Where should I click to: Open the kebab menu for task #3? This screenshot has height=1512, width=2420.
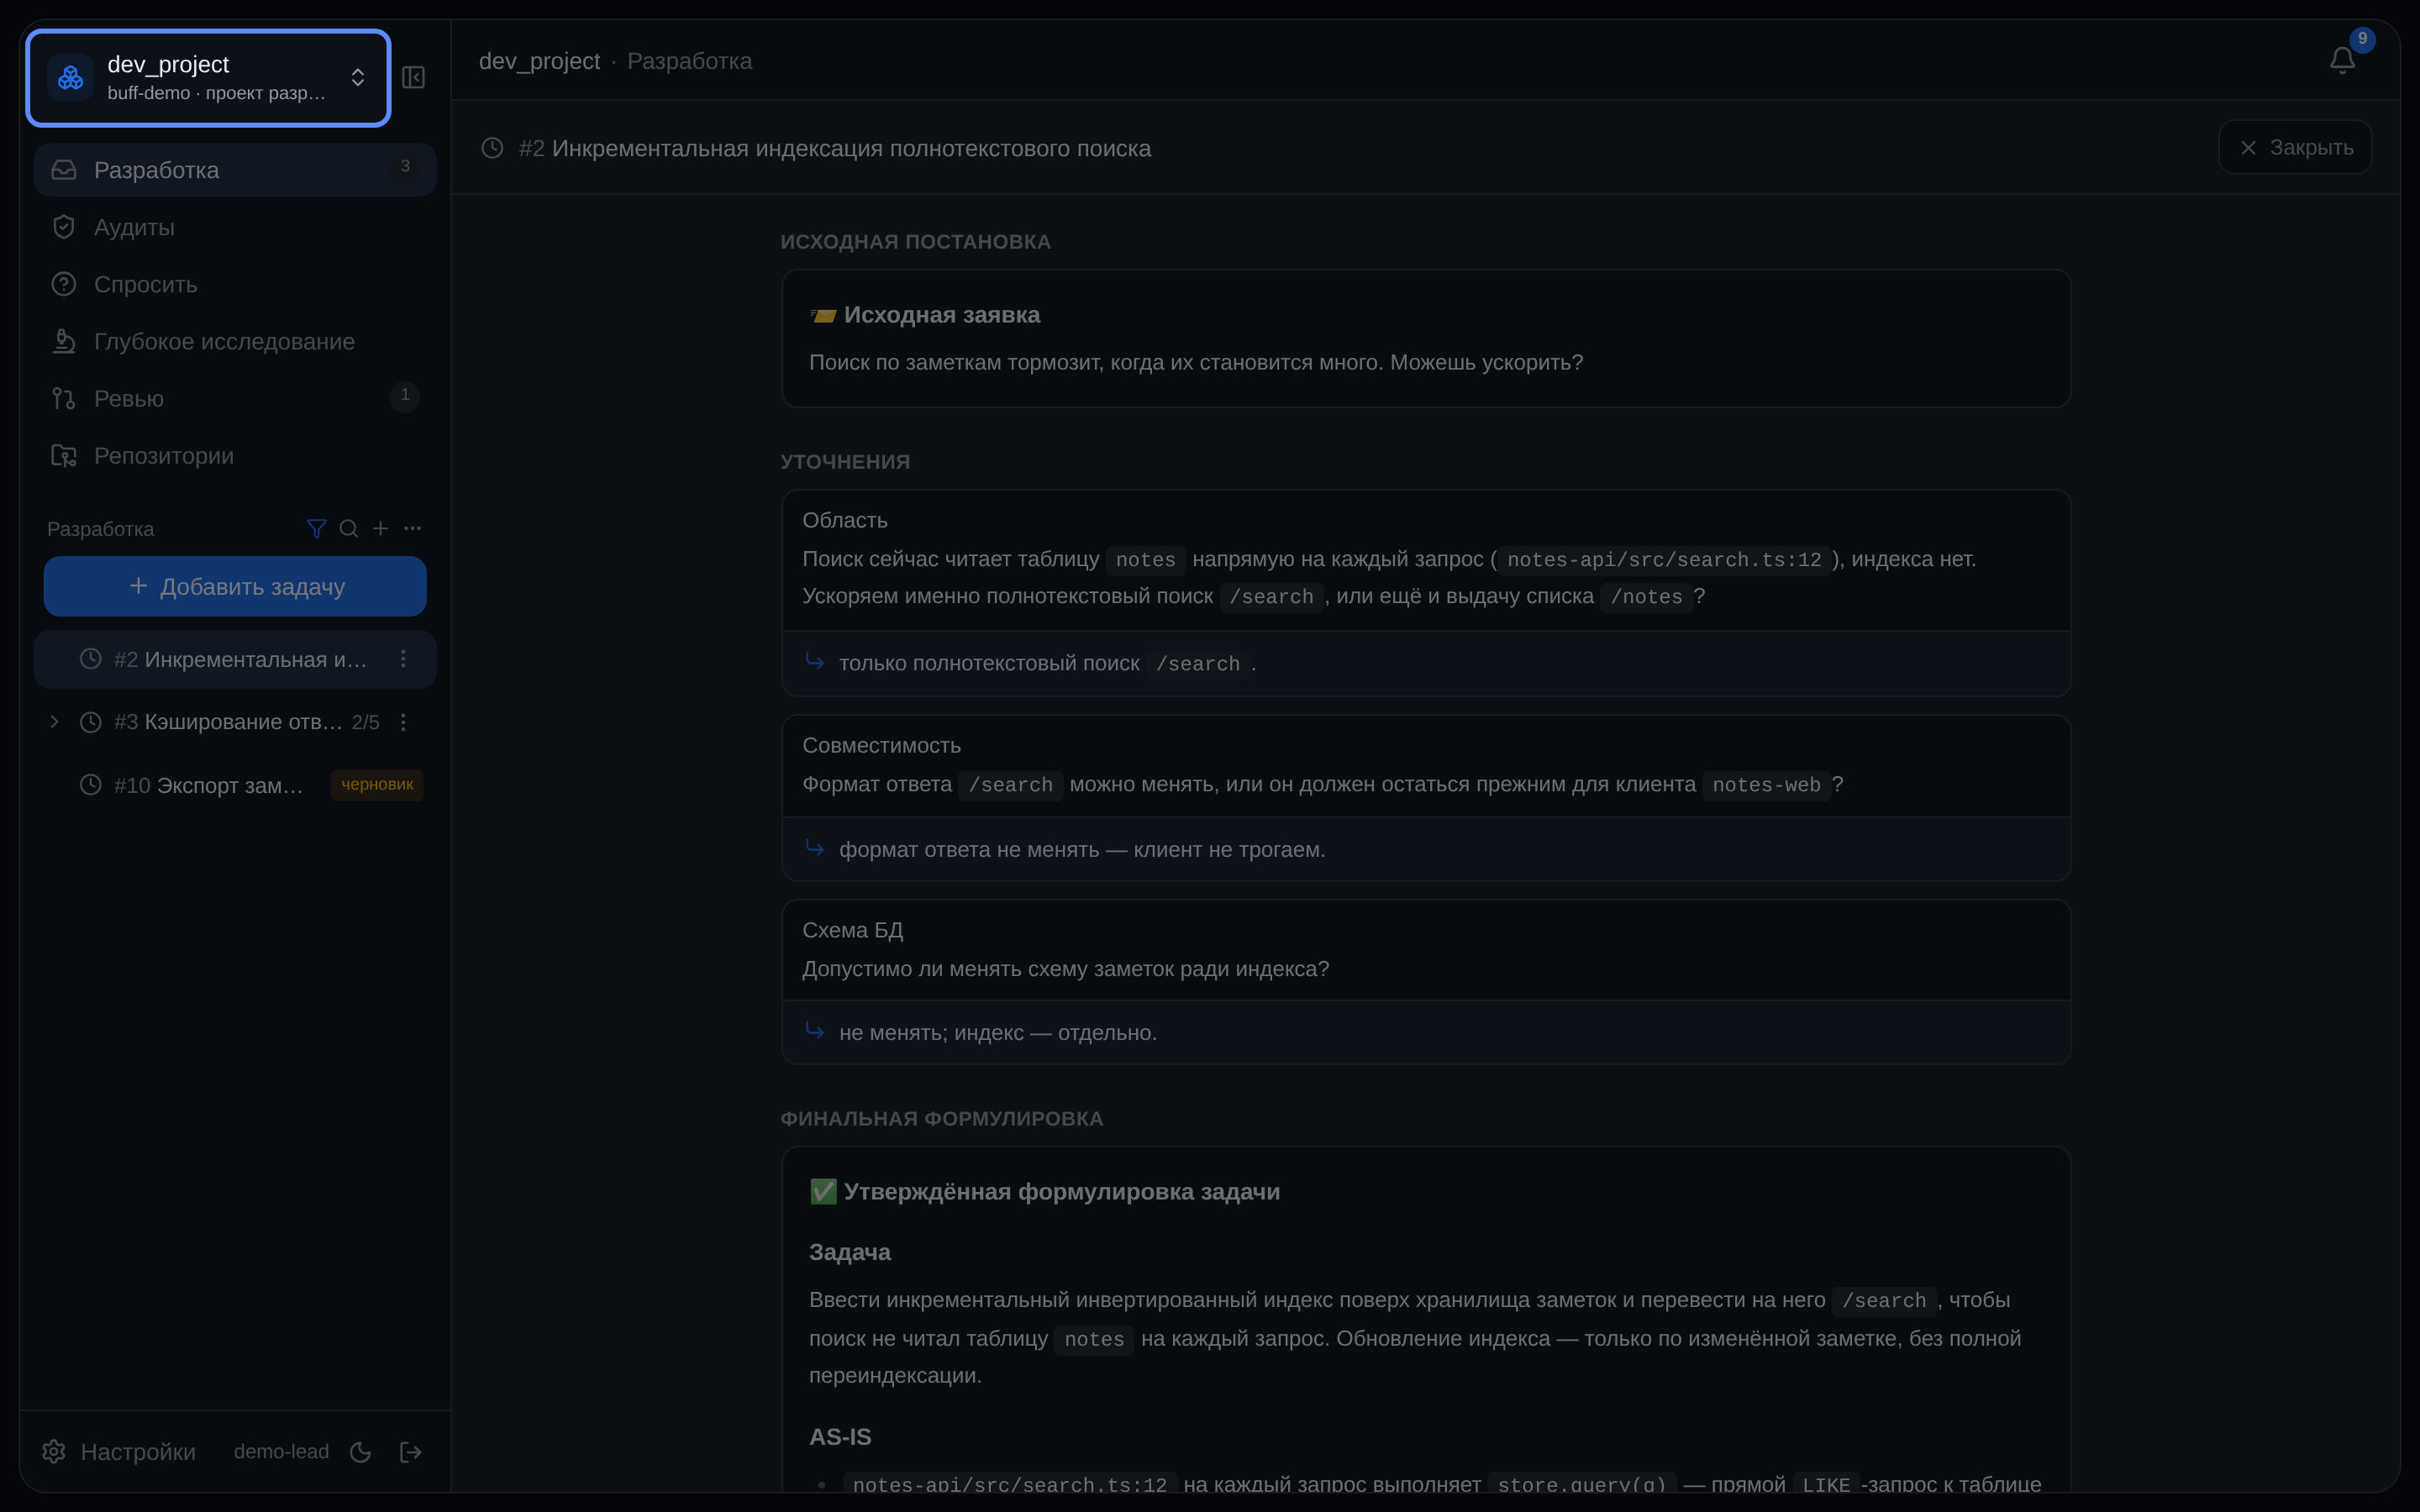(x=403, y=722)
